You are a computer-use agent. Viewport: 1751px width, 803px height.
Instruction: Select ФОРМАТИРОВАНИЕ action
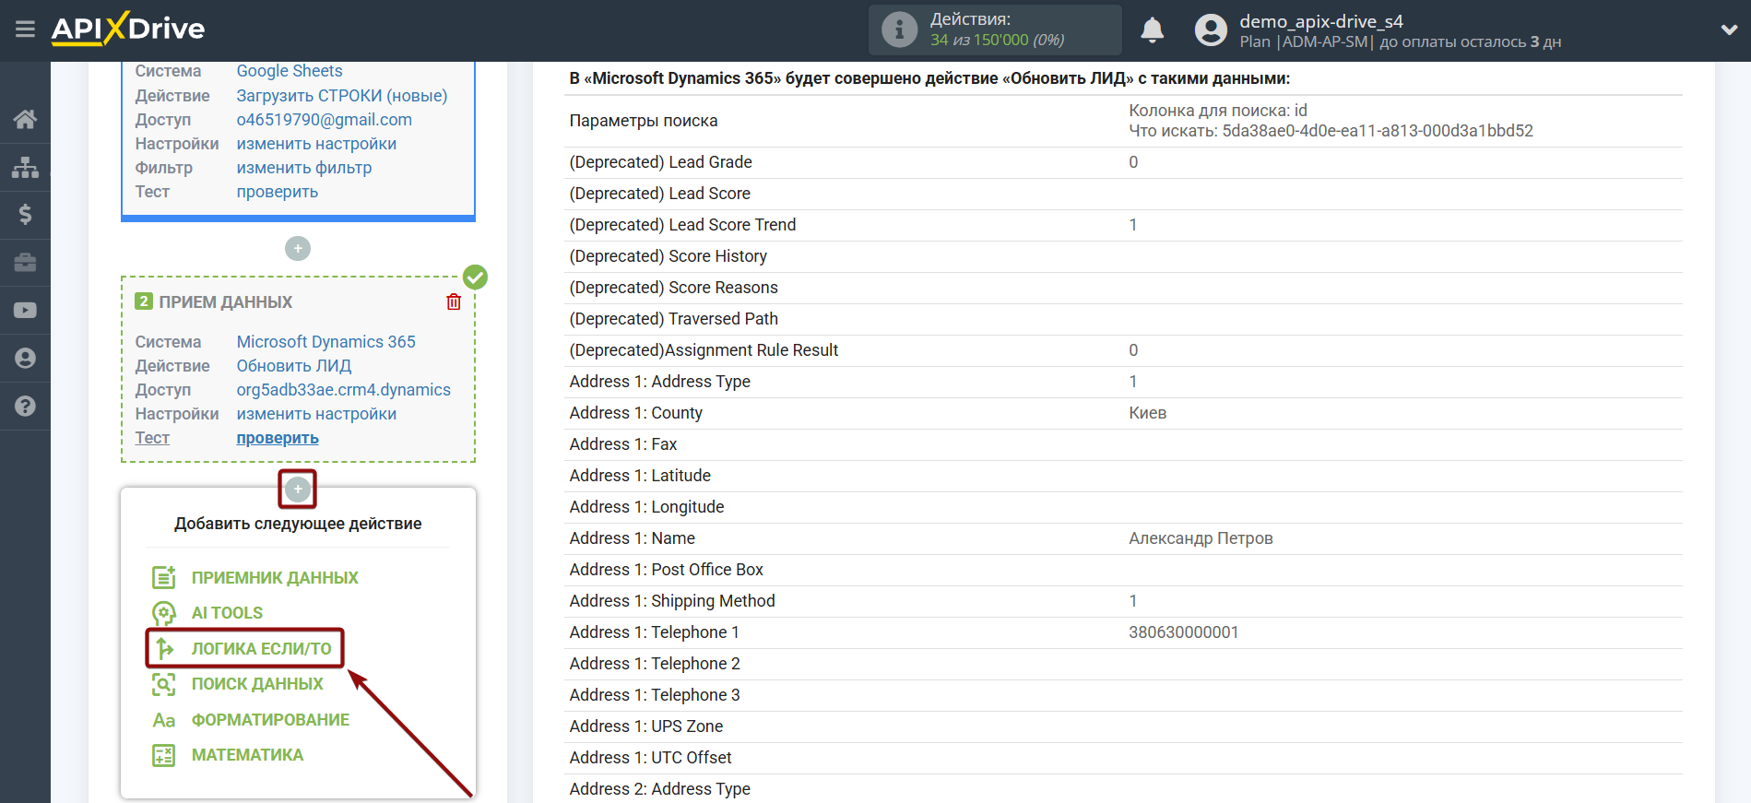pos(270,720)
